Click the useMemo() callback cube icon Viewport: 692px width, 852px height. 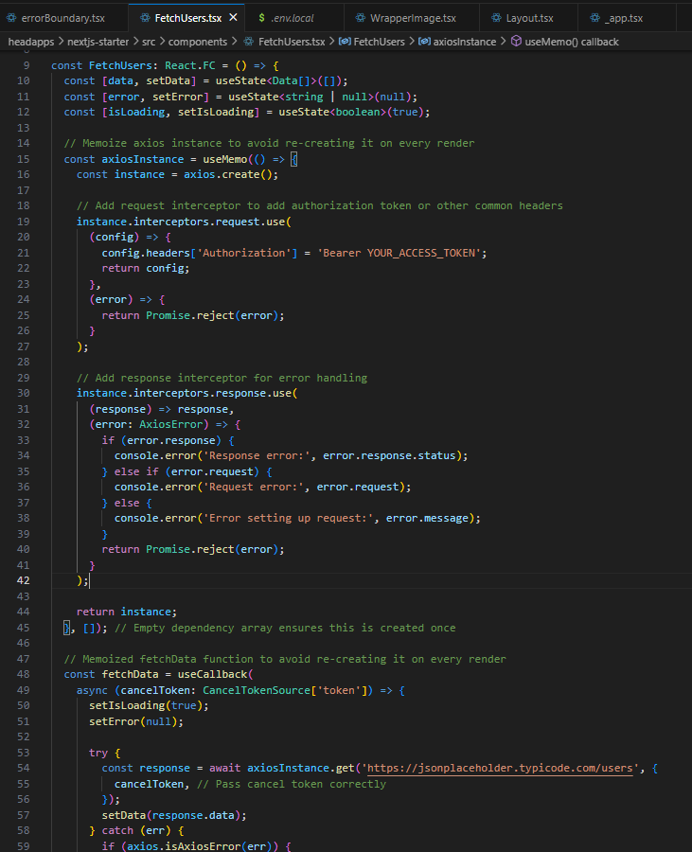pyautogui.click(x=516, y=42)
